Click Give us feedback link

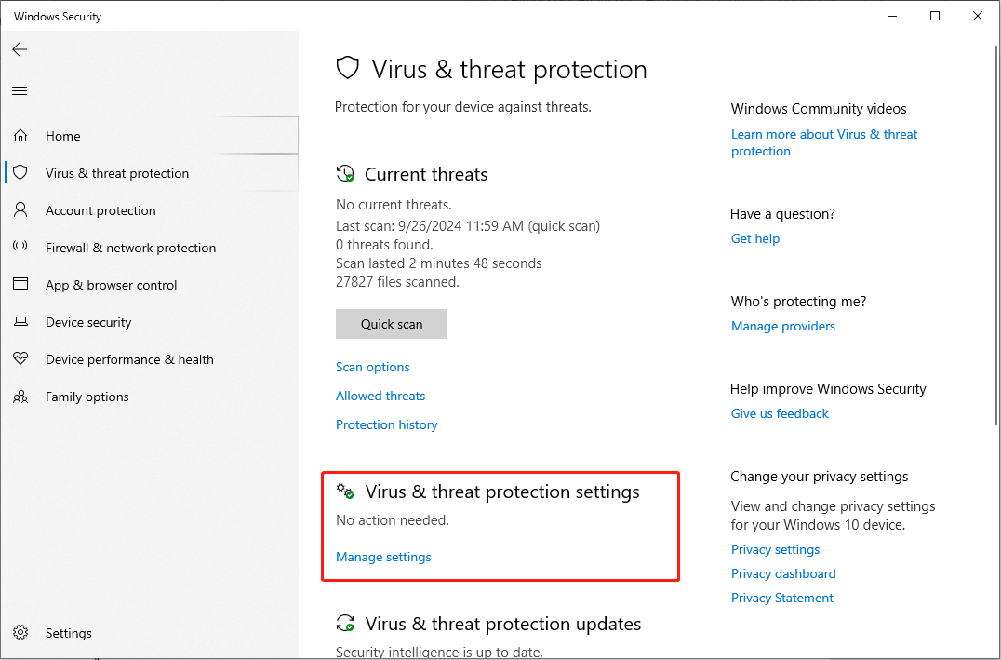(x=780, y=413)
